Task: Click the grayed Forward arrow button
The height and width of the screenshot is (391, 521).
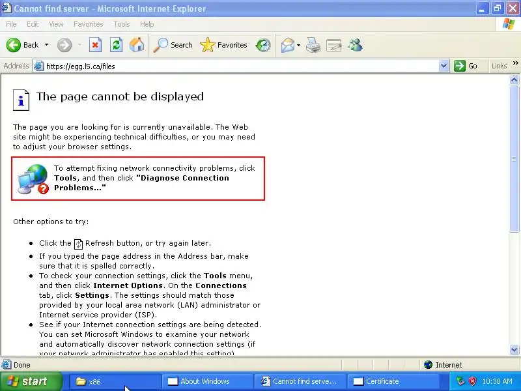Action: [64, 45]
